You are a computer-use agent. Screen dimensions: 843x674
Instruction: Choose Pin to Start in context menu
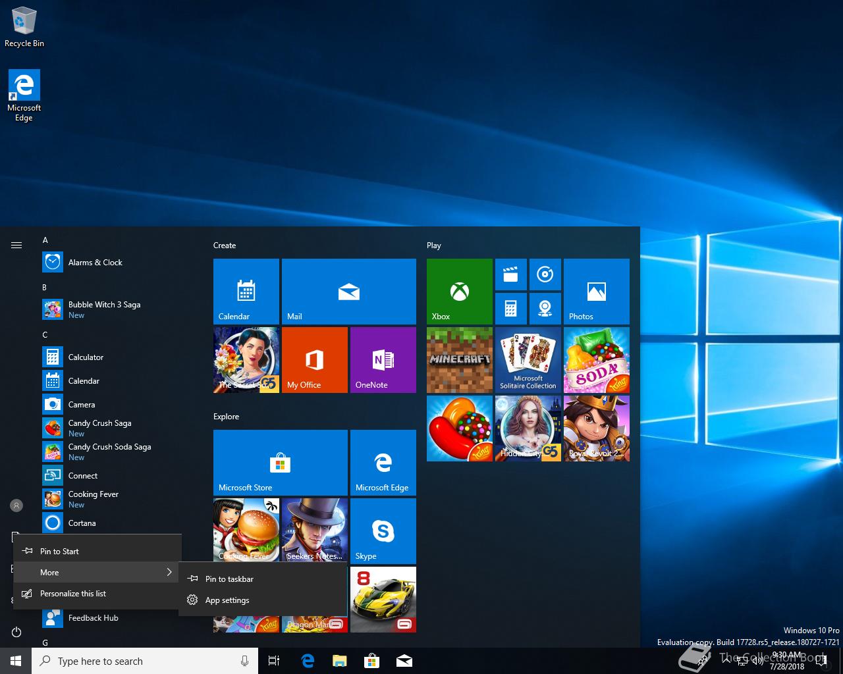[97, 551]
